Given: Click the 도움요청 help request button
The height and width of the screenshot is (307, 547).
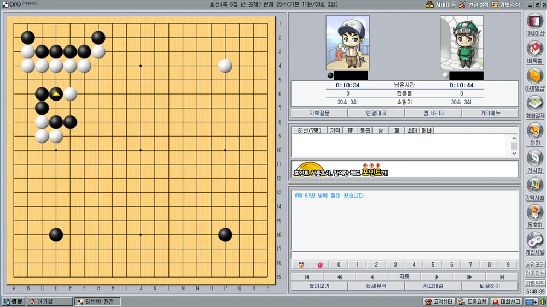Looking at the screenshot, I should pos(473,302).
